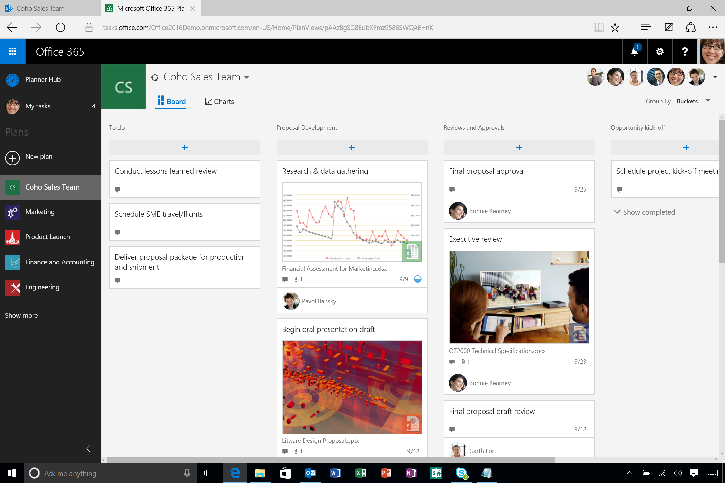Screen dimensions: 725x483
Task: Toggle favorite star in address bar
Action: pos(615,28)
